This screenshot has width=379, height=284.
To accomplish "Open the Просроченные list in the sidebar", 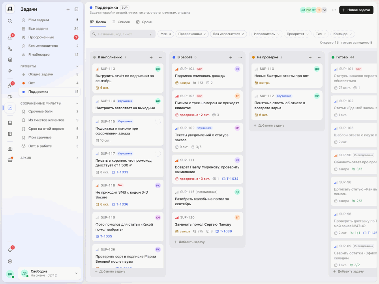I will [x=50, y=37].
